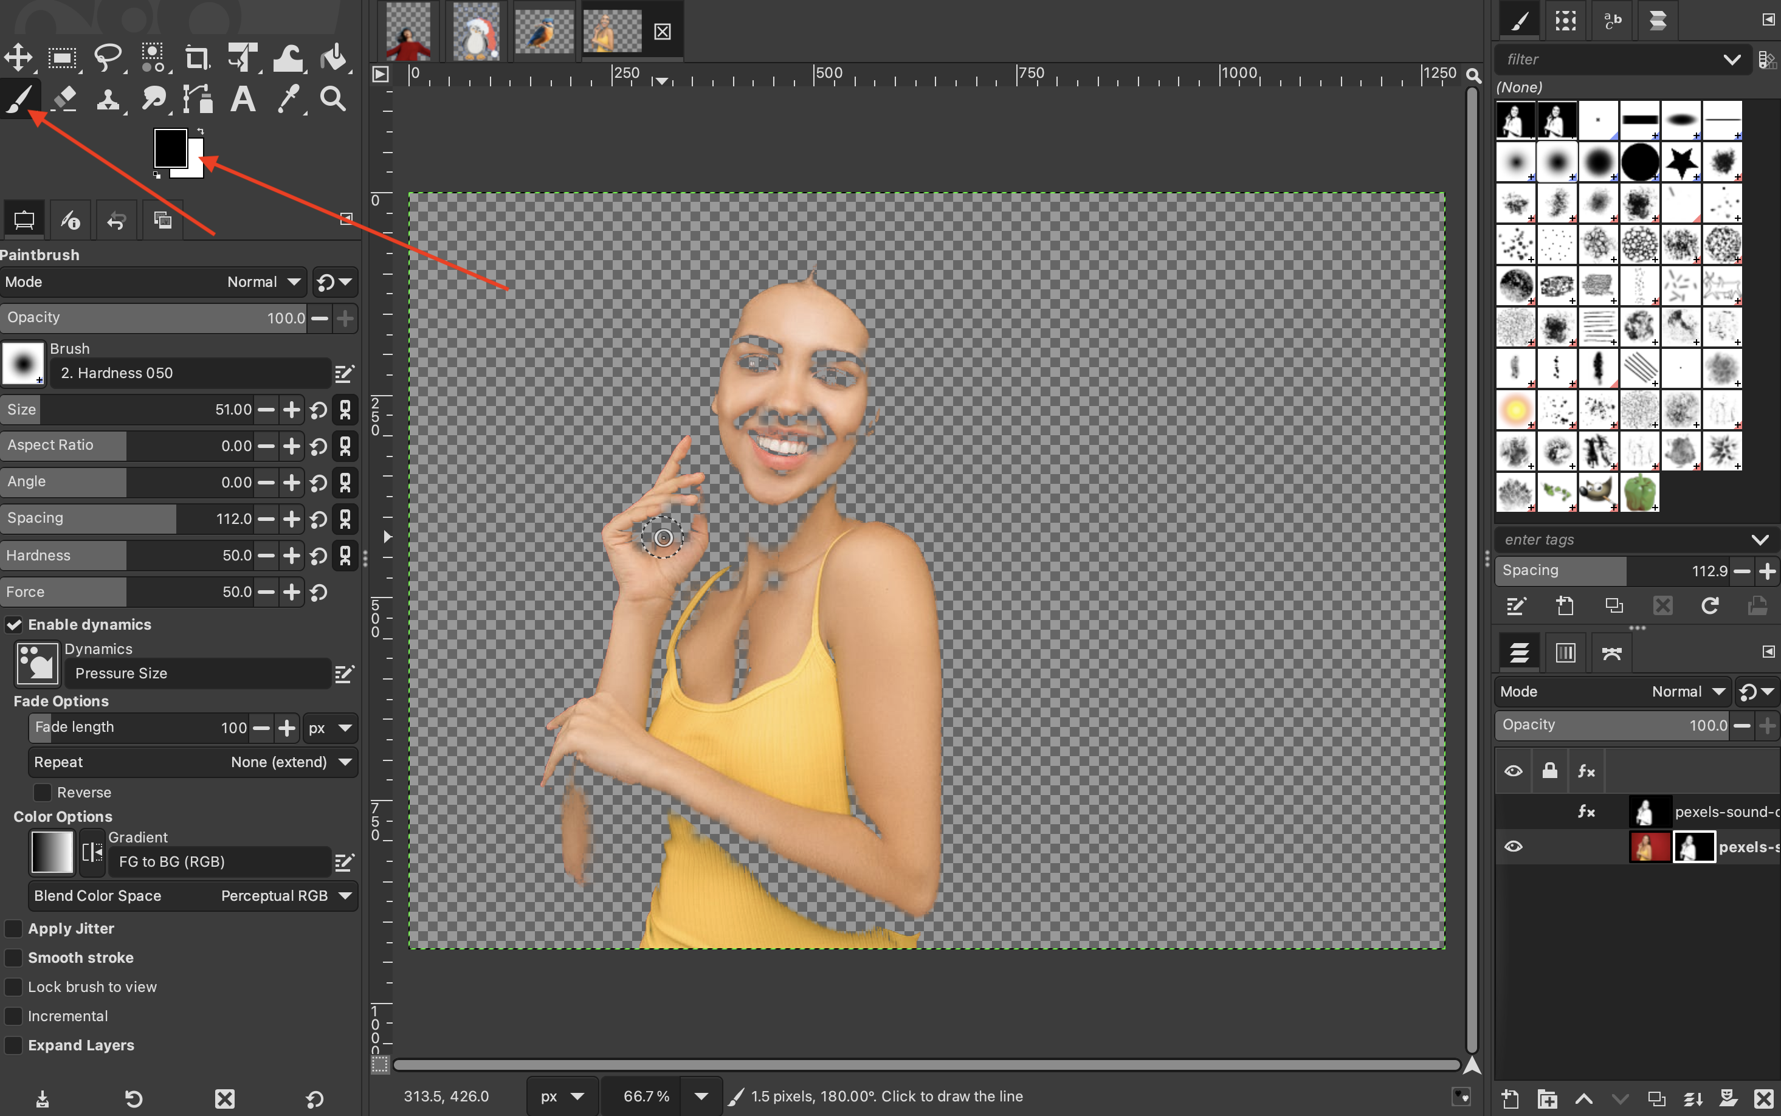Toggle visibility of bottom pexels layer
Viewport: 1781px width, 1116px height.
pos(1513,847)
